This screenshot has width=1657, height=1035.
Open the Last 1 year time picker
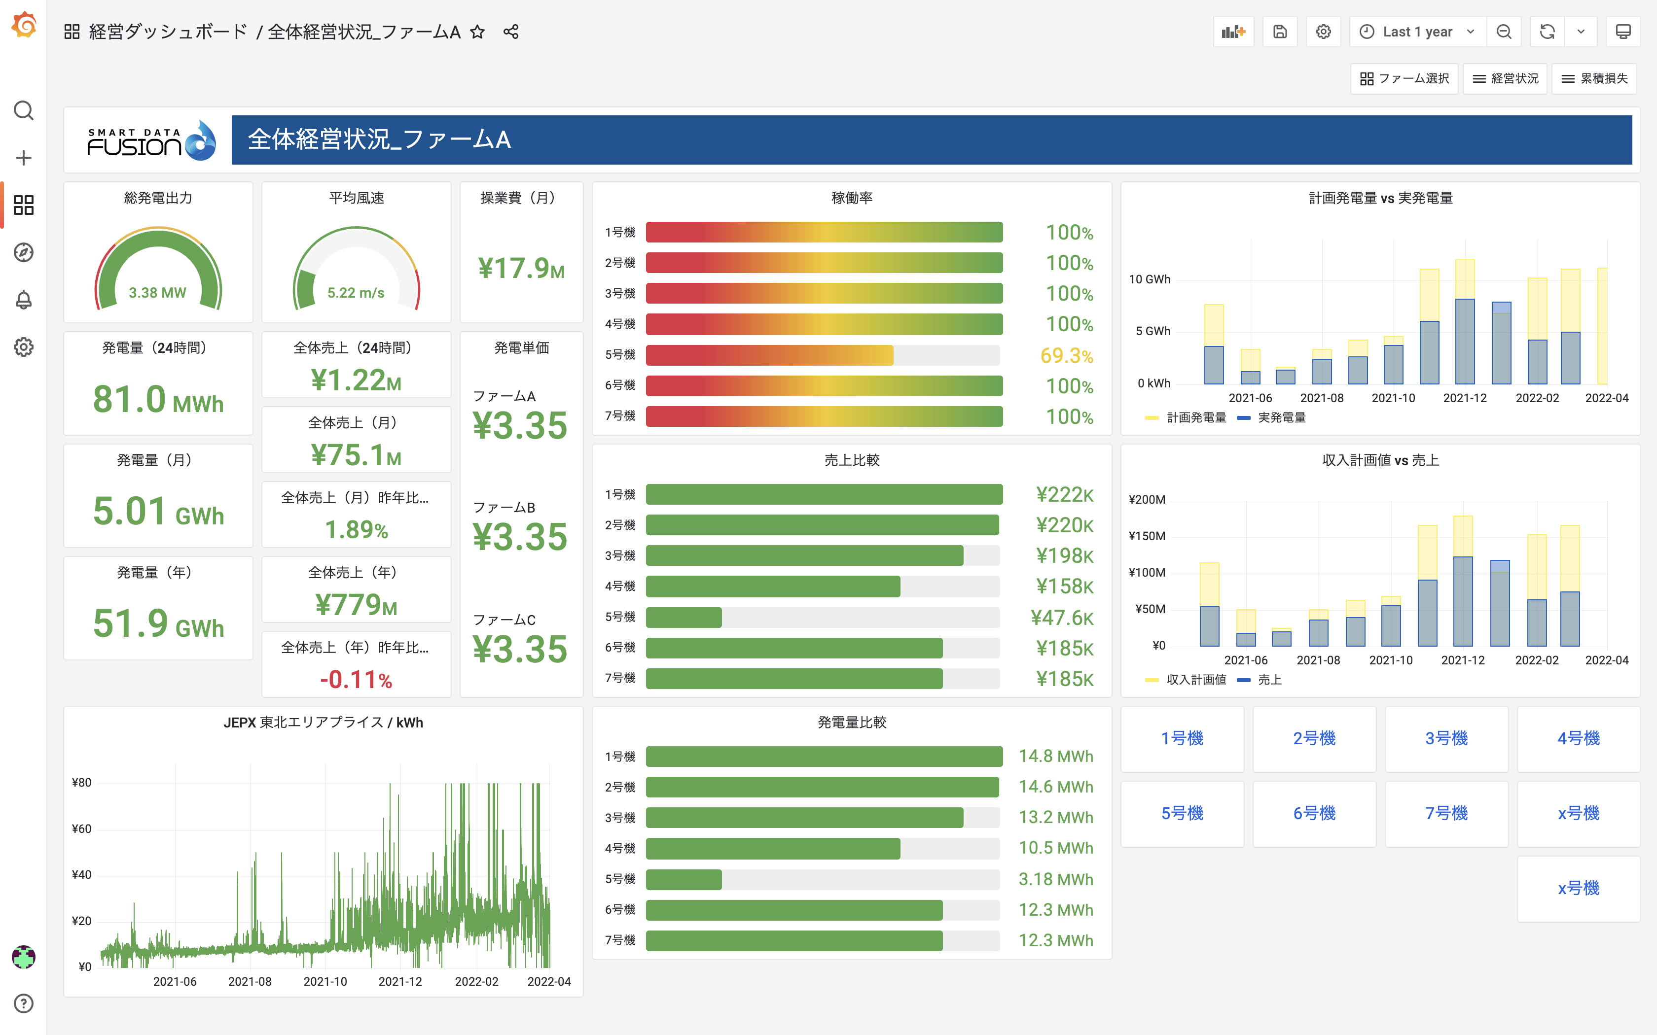point(1417,32)
